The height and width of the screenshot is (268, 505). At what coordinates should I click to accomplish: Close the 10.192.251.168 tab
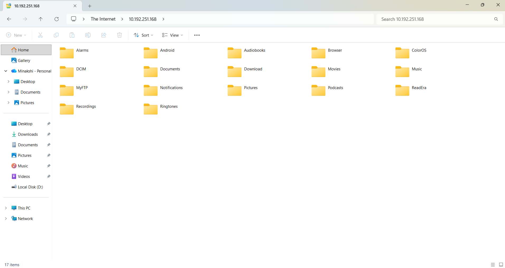click(x=75, y=6)
